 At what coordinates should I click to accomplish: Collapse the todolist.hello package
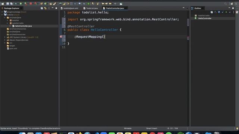point(7,23)
